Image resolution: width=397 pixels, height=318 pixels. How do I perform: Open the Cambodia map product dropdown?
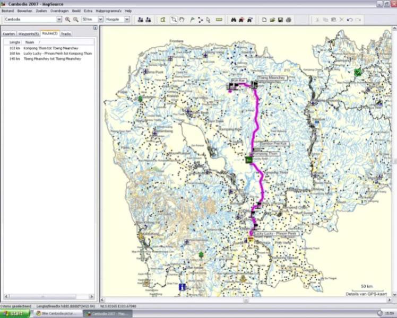click(x=59, y=19)
